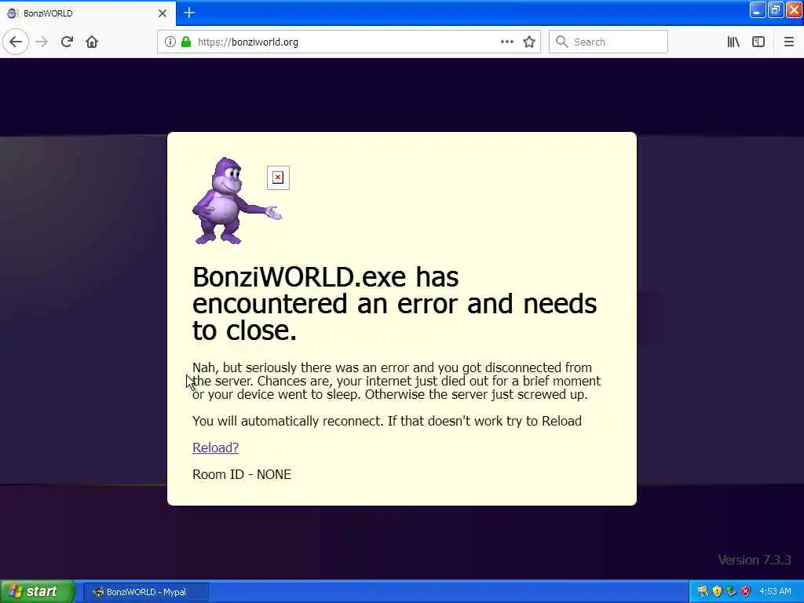The width and height of the screenshot is (804, 603).
Task: Click the yellow shield security tray icon
Action: [717, 591]
